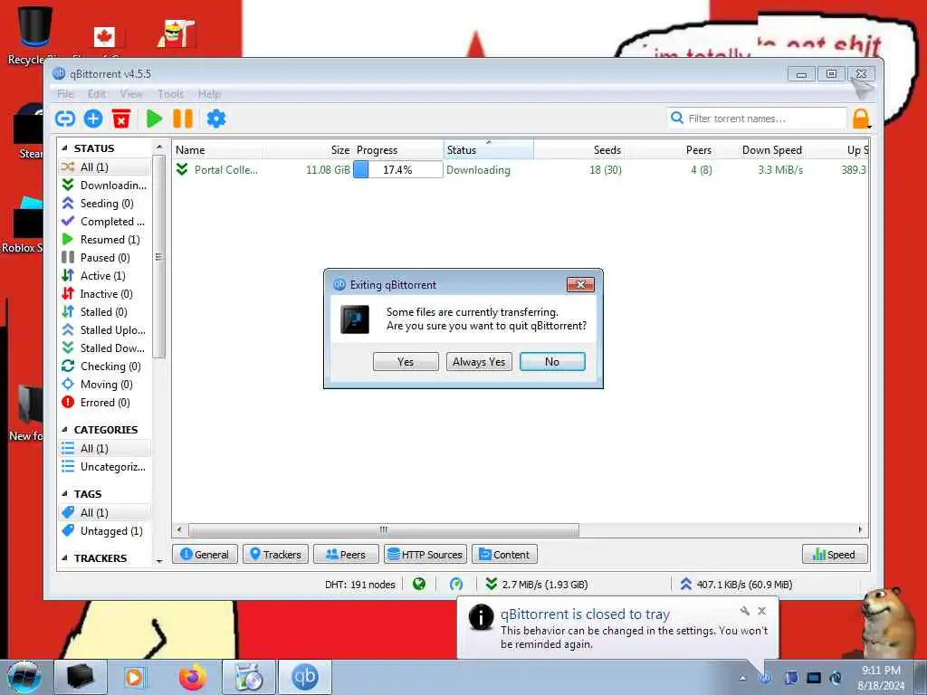Click the upload speed status bar entry
The height and width of the screenshot is (695, 927).
736,585
